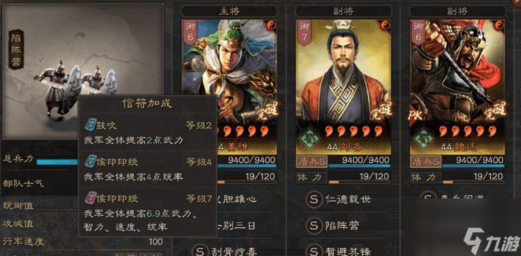Image resolution: width=521 pixels, height=256 pixels.
Task: Click the PK badge on 魏延's card
Action: (414, 115)
